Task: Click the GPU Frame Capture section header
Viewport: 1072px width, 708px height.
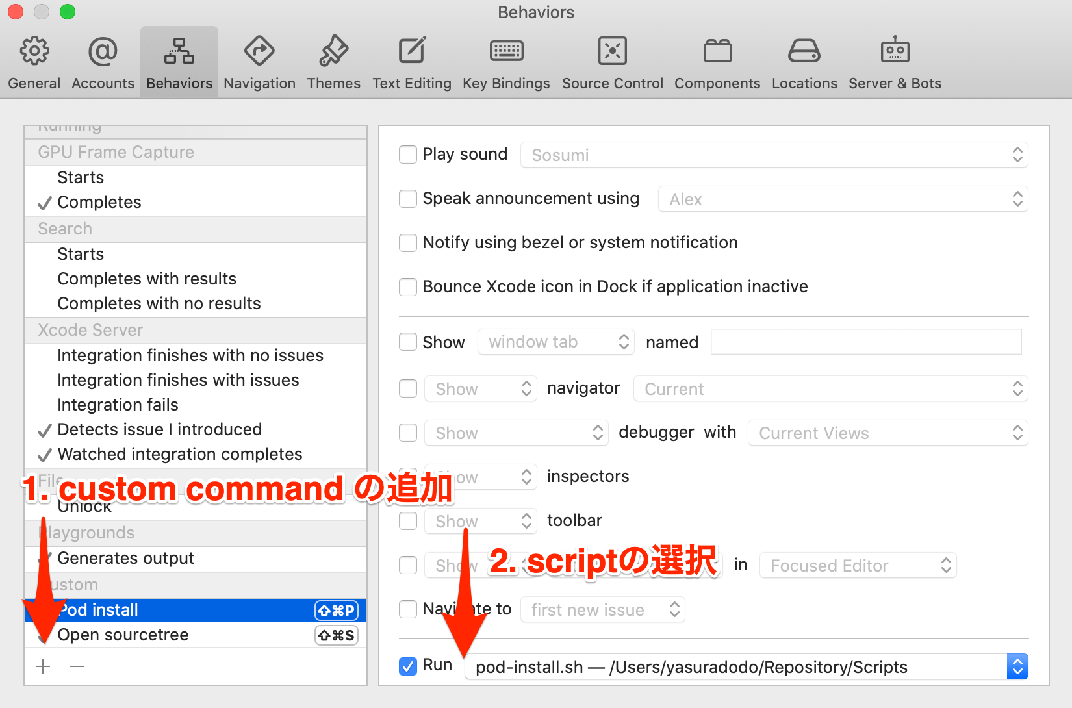Action: 196,153
